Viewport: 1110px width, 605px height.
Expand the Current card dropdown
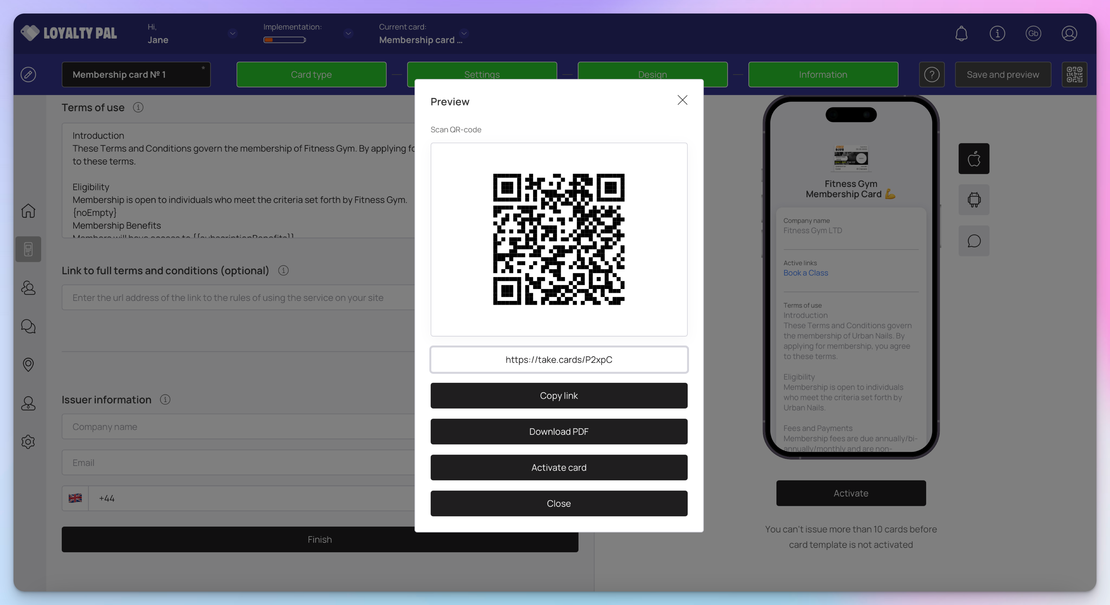pos(464,33)
